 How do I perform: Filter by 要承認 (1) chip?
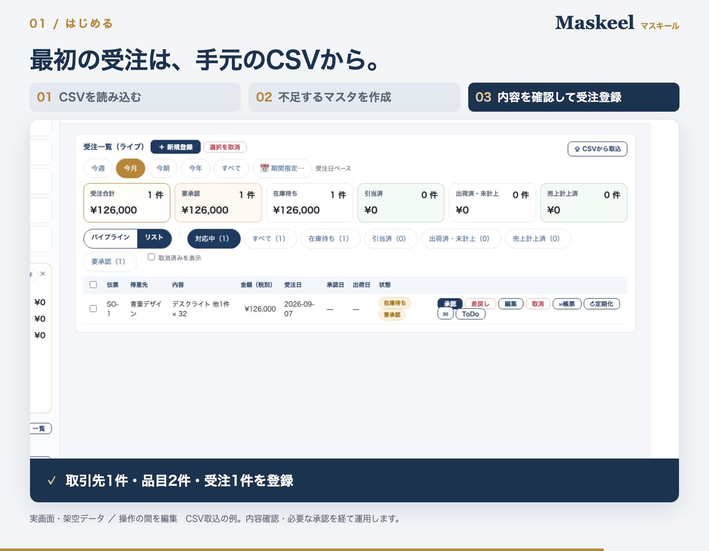click(110, 262)
